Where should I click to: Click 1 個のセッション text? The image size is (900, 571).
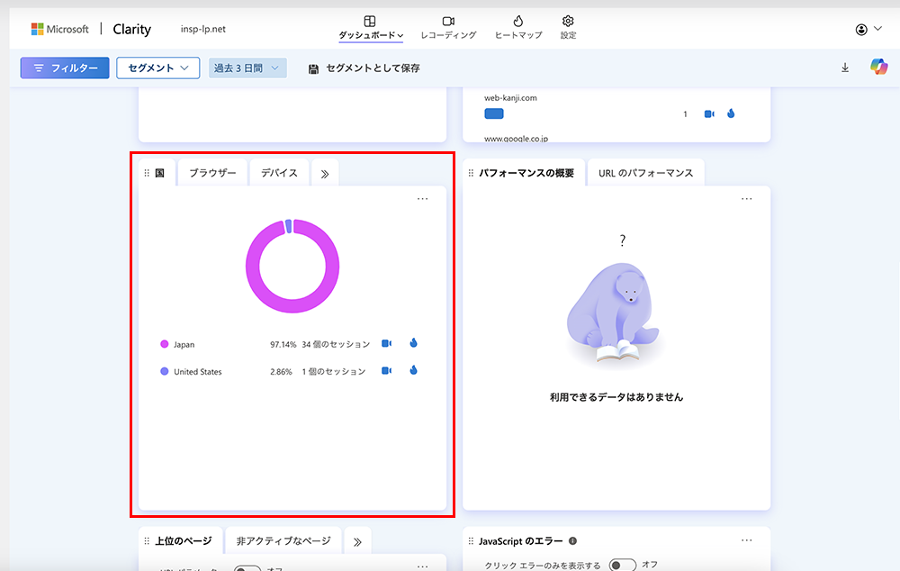pyautogui.click(x=334, y=372)
